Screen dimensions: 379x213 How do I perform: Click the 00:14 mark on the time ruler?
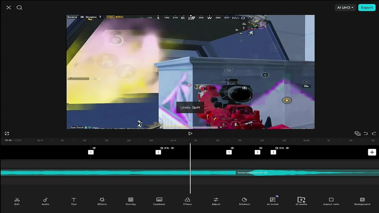pos(40,141)
